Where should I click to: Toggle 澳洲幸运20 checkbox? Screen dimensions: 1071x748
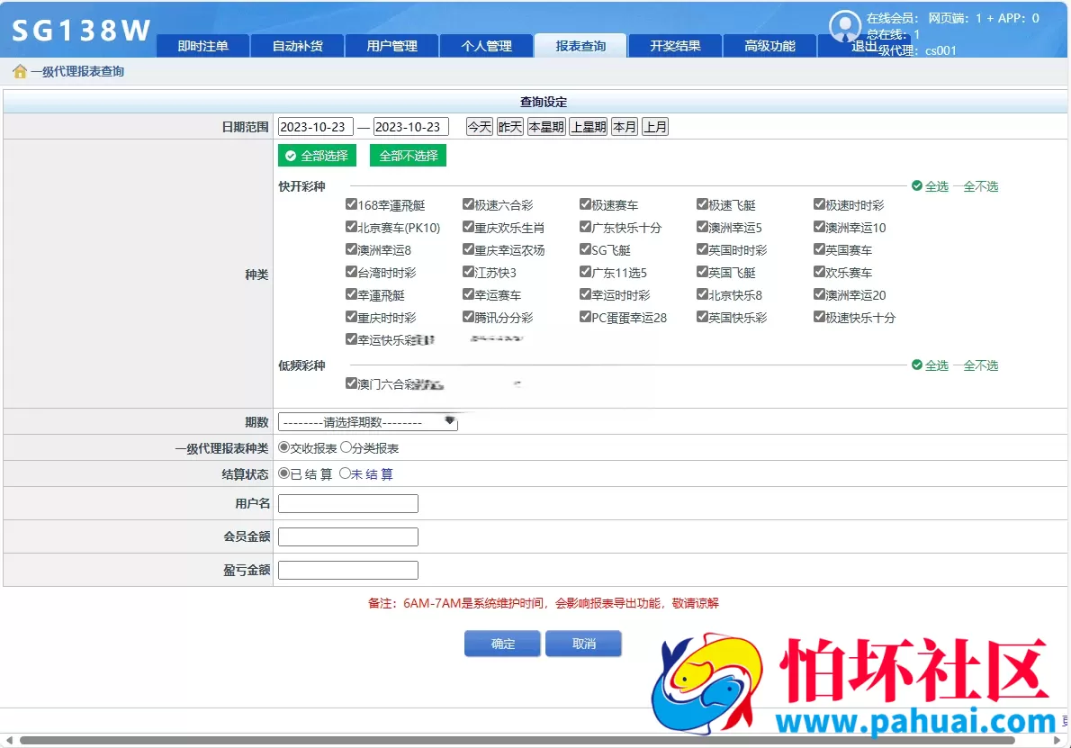click(820, 294)
